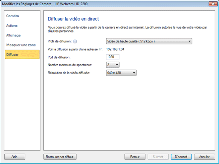Switch to the Caméra section
219x164 pixels.
13,16
